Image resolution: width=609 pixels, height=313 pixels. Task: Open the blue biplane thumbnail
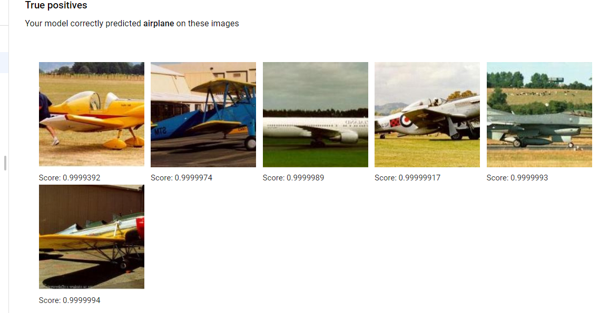click(203, 115)
